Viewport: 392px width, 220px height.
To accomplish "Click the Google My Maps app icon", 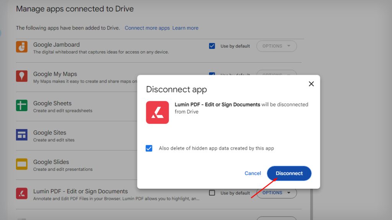I will (x=22, y=76).
